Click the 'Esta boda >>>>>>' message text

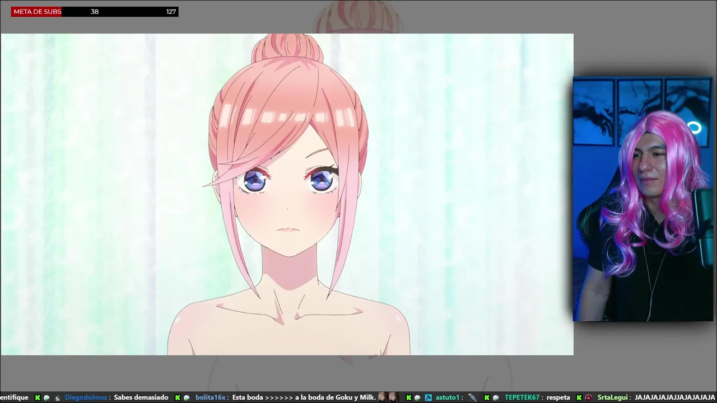262,397
